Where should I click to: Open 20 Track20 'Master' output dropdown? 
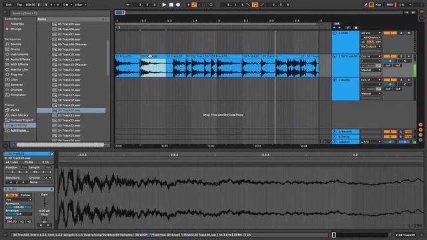[371, 70]
